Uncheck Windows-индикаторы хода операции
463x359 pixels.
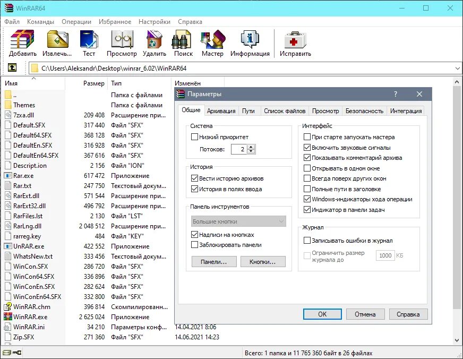point(307,199)
